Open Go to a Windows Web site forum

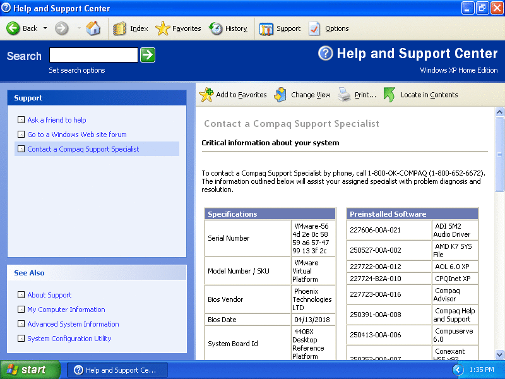77,135
